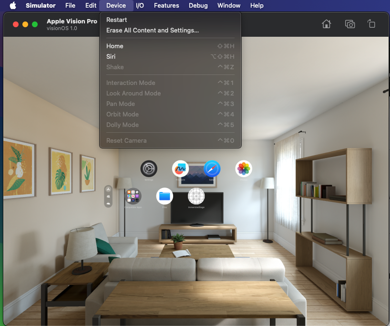Zoom the Simulator window with green button

click(35, 24)
